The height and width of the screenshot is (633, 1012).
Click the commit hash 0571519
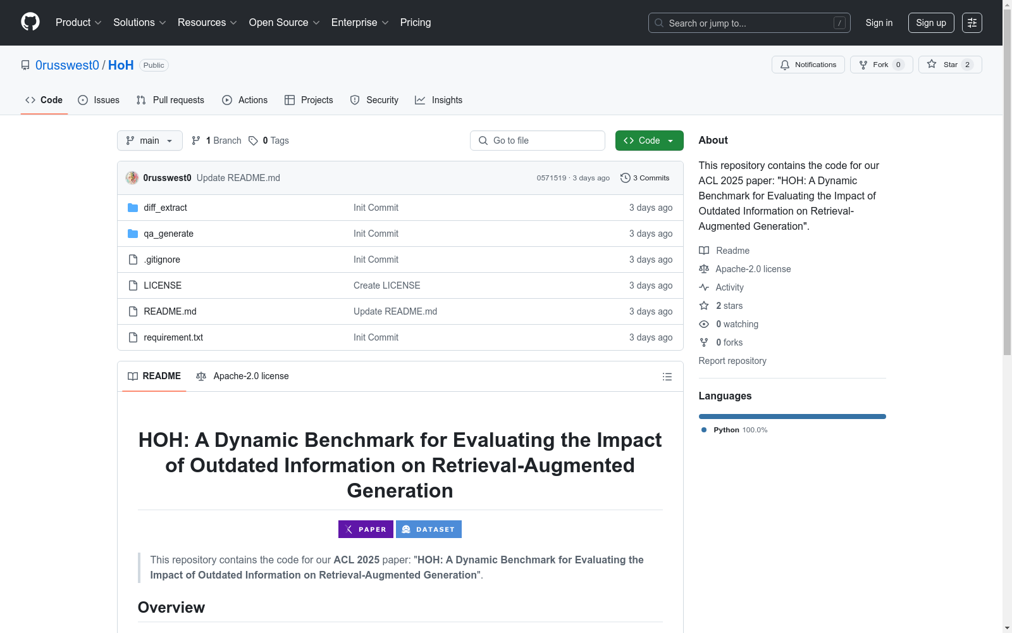click(552, 178)
